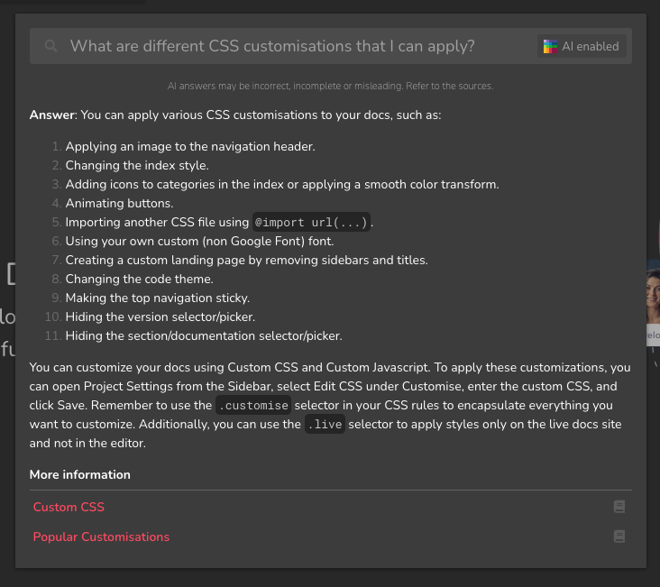Select Hiding the version selector list item

pyautogui.click(x=160, y=316)
